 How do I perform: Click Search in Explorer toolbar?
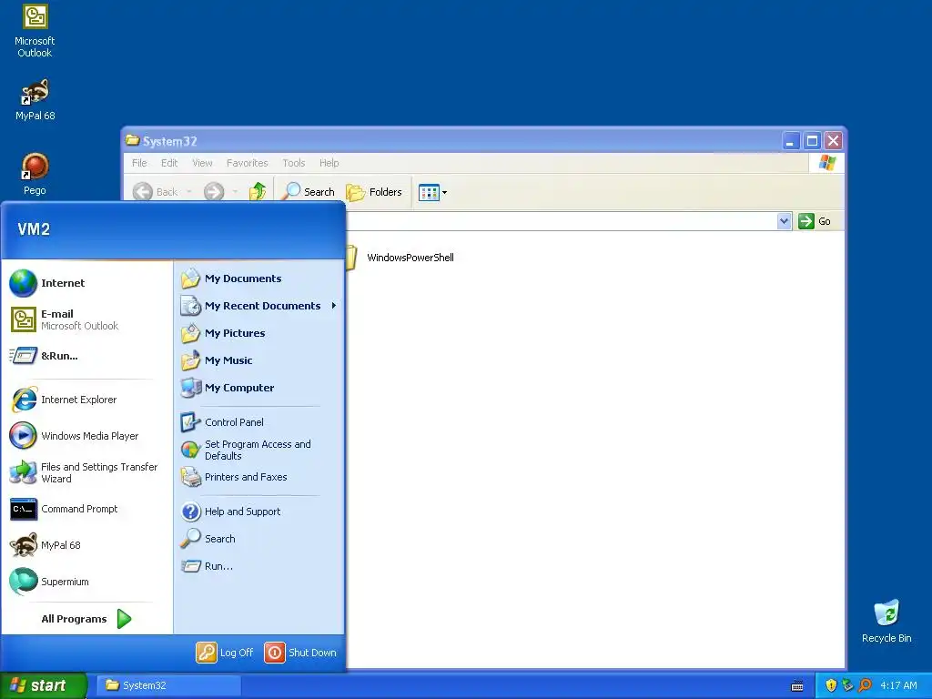(x=309, y=191)
